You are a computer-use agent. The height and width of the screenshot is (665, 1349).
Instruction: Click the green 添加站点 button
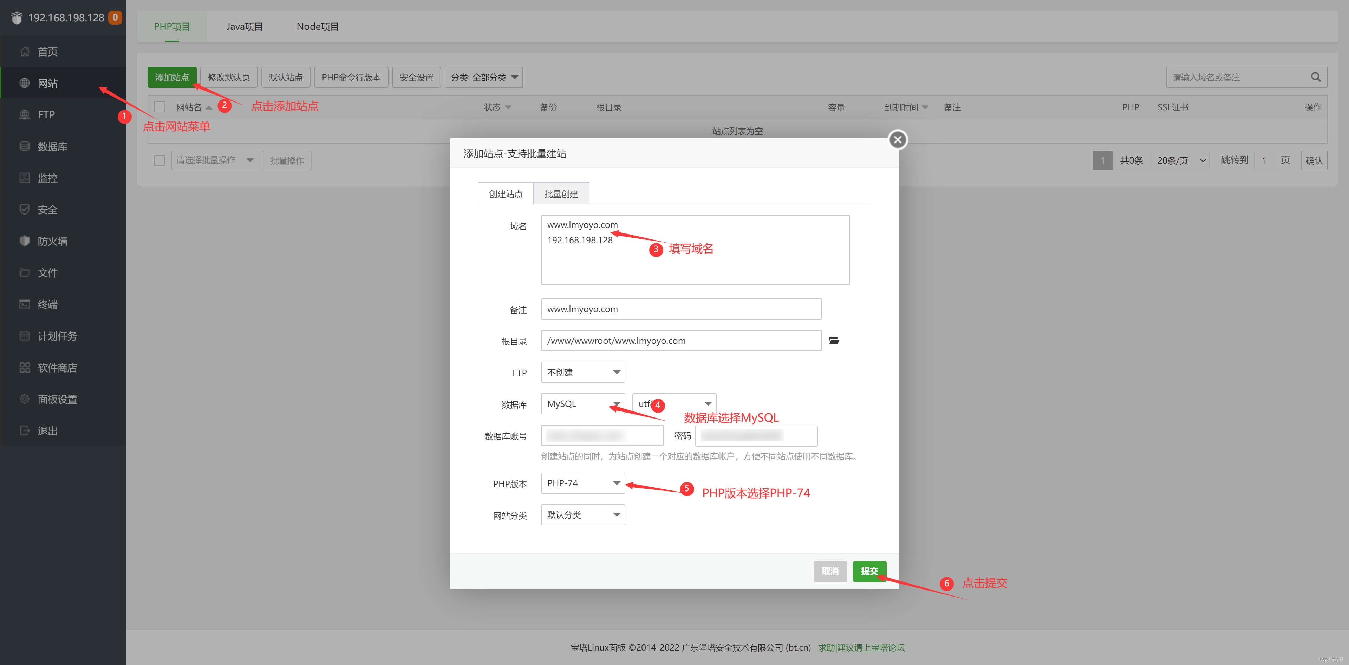(172, 77)
